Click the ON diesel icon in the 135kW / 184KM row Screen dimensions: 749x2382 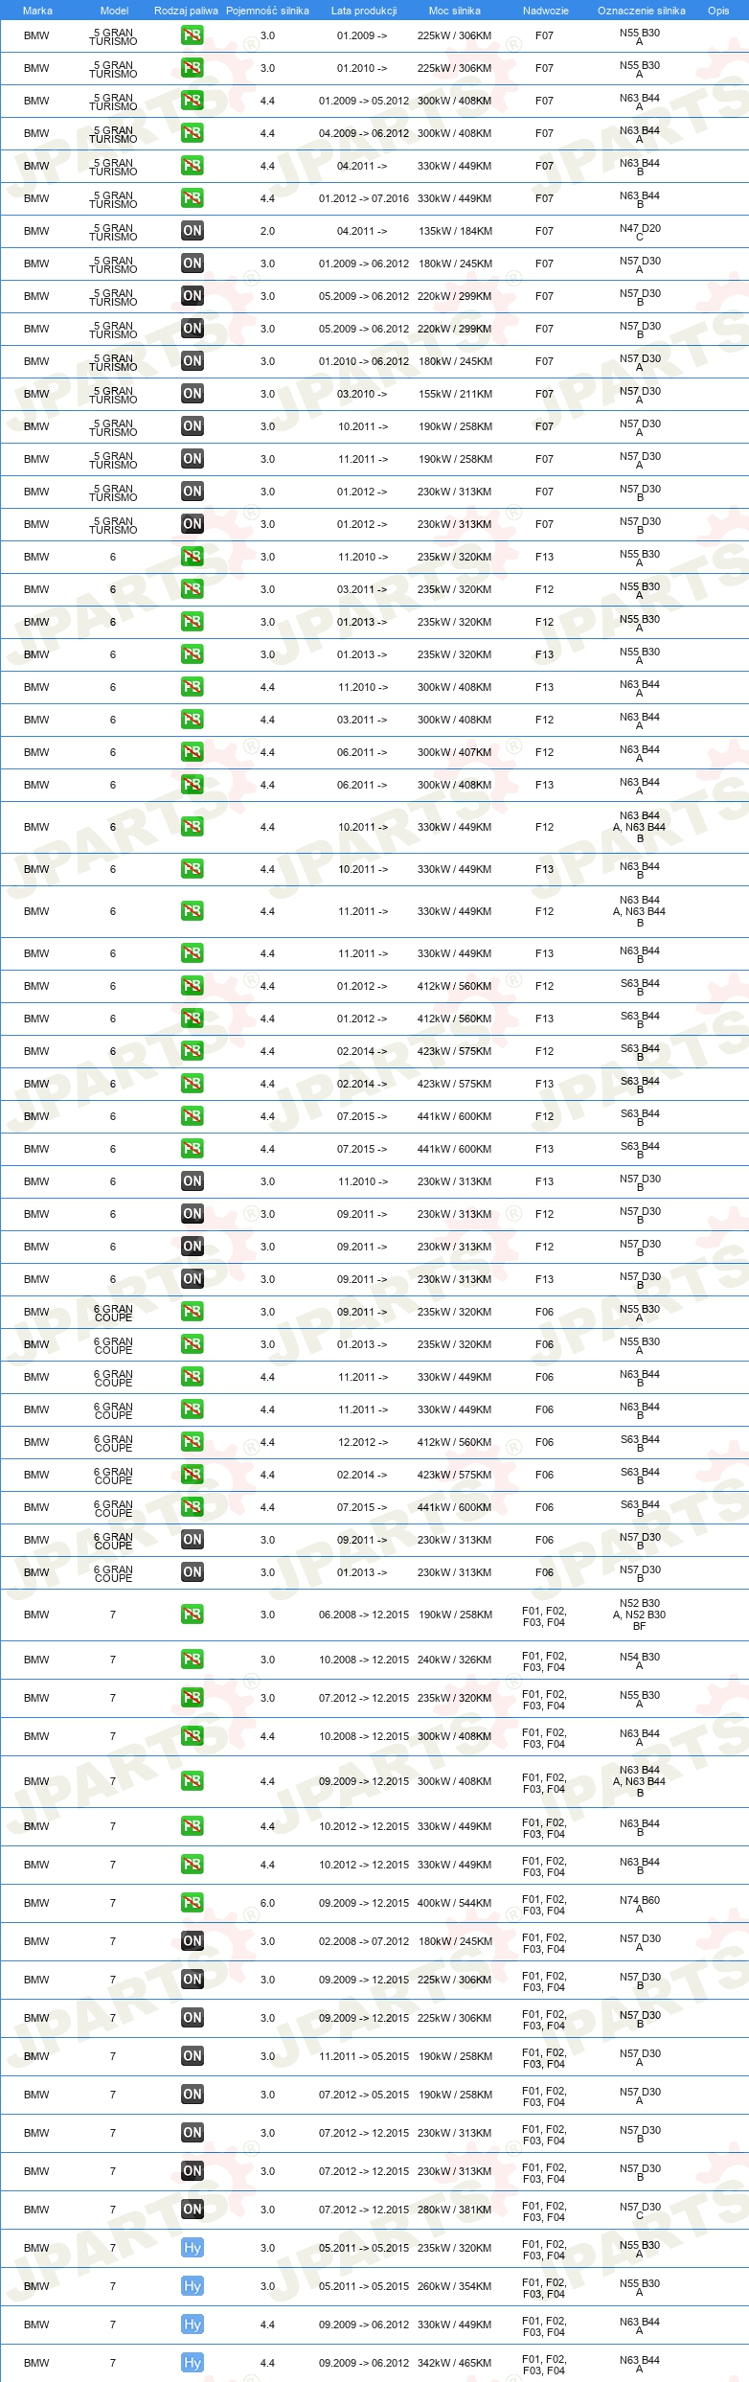(x=193, y=231)
